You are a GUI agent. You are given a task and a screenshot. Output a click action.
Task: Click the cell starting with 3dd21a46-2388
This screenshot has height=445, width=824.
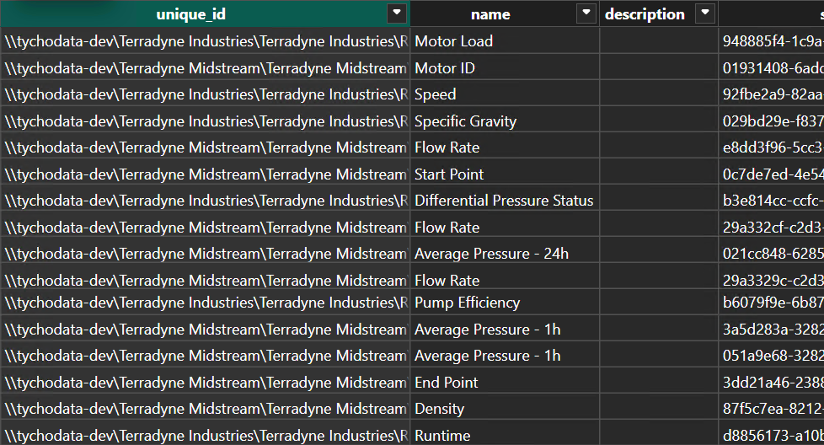[x=772, y=382]
